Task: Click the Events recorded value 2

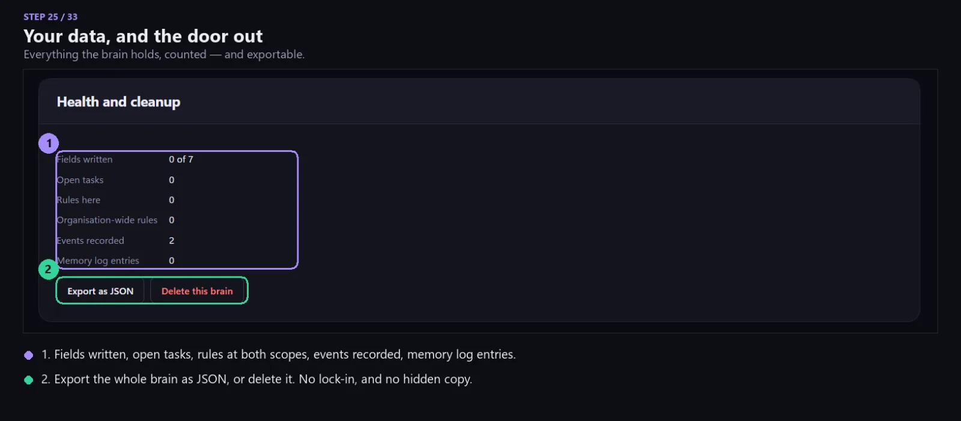Action: coord(172,240)
